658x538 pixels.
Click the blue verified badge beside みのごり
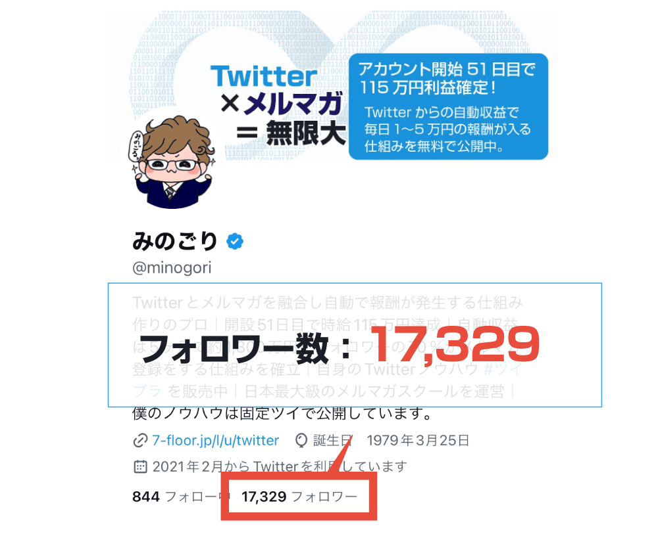coord(235,242)
